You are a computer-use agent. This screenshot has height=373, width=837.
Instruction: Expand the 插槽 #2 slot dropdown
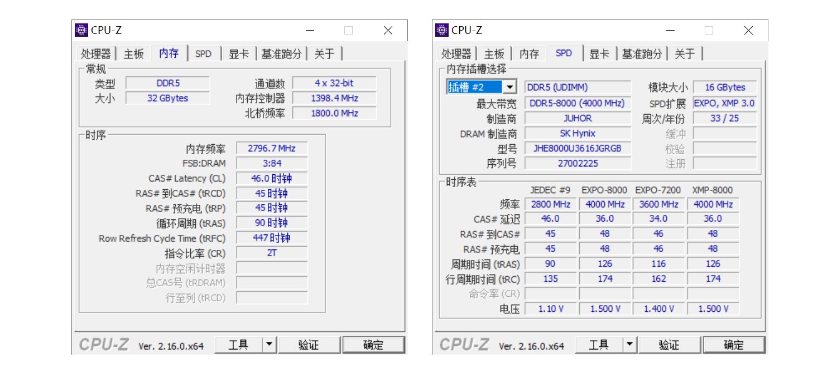[x=510, y=87]
